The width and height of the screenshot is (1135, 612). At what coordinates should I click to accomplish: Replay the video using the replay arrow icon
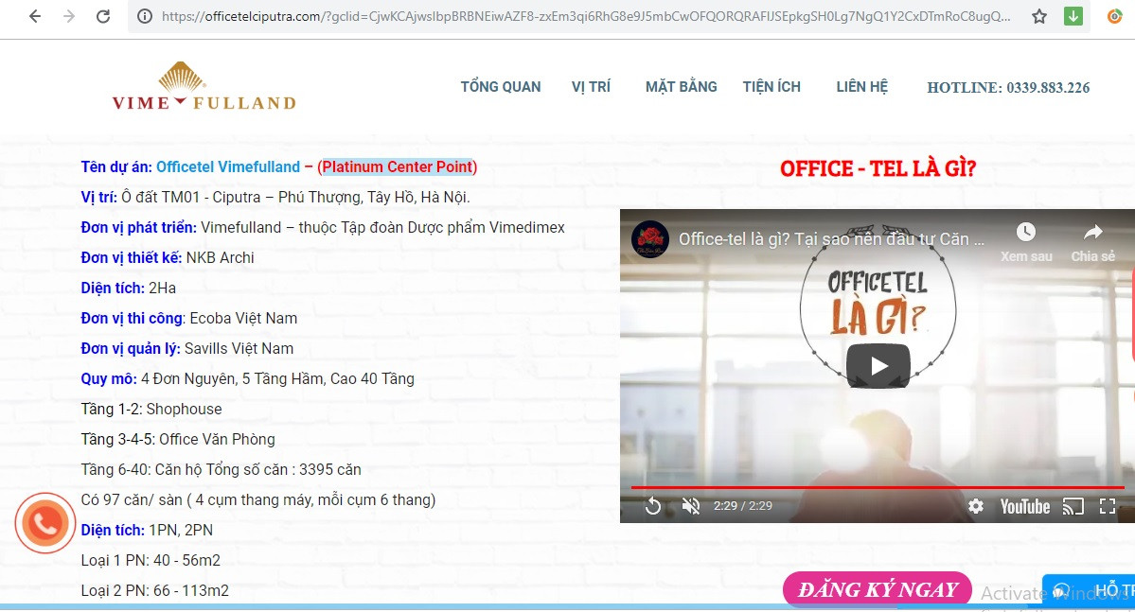pyautogui.click(x=652, y=506)
